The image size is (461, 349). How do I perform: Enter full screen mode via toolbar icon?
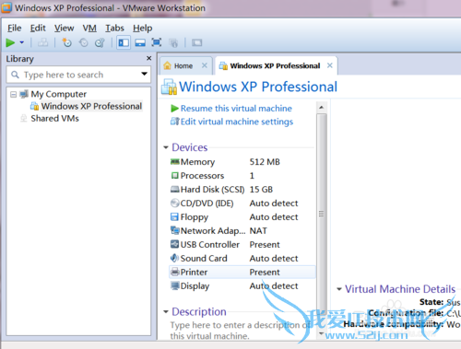(x=157, y=42)
